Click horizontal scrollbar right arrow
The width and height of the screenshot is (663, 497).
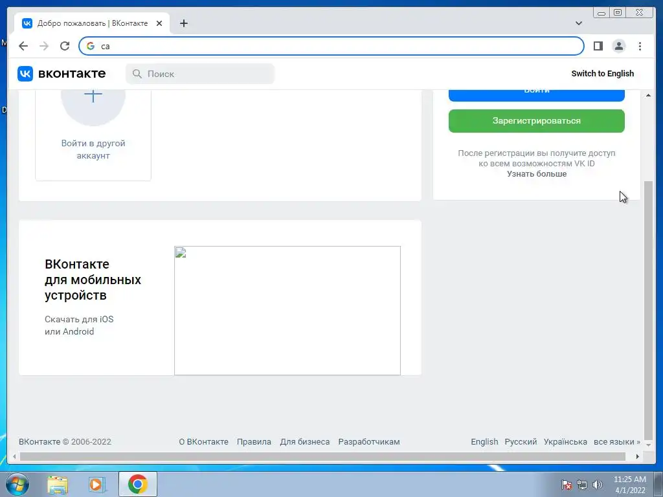[x=638, y=456]
